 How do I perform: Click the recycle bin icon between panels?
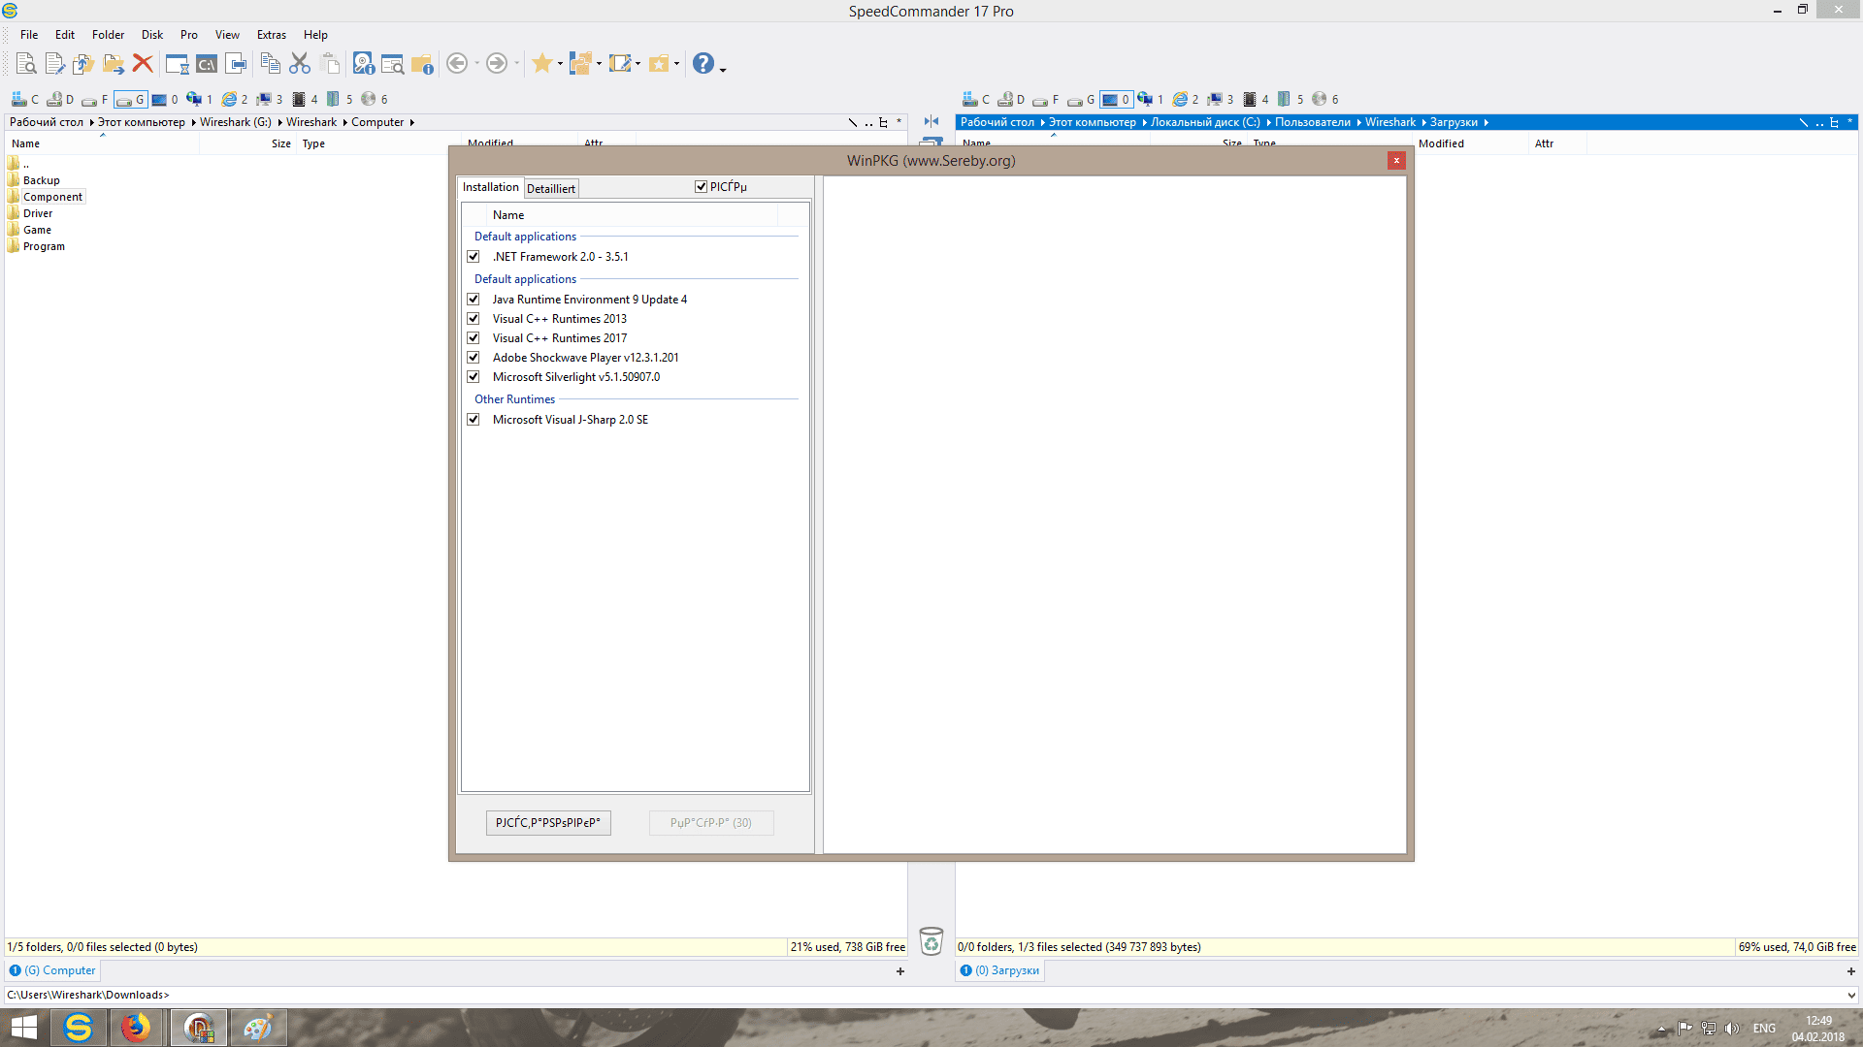931,941
